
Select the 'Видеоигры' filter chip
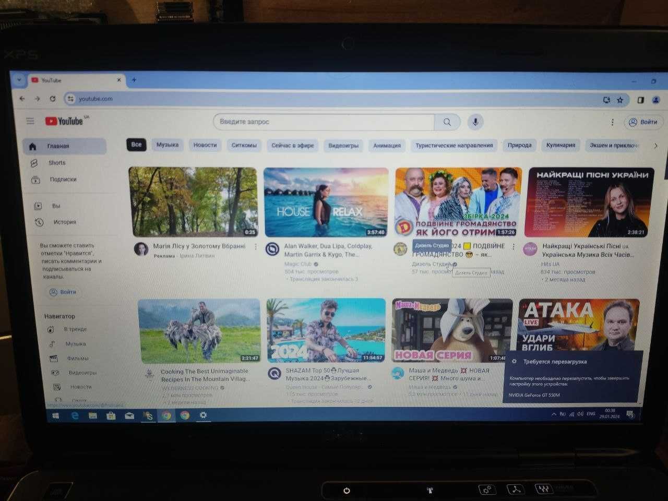(x=343, y=146)
